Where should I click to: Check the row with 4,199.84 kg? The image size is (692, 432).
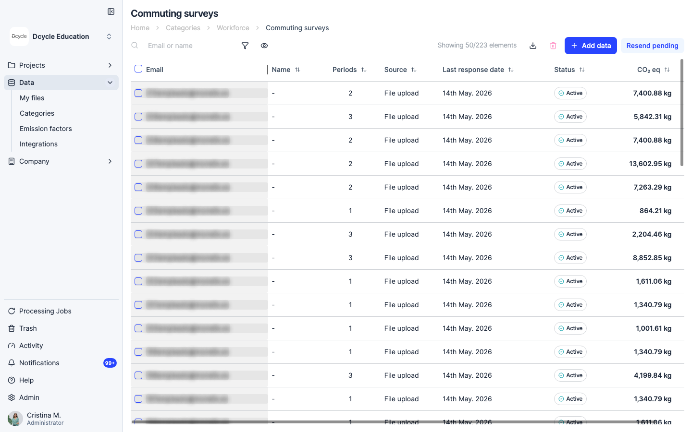click(138, 375)
